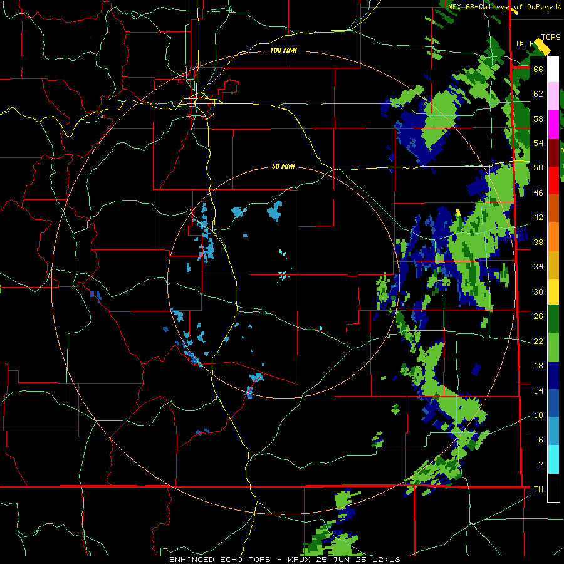Click the 50 NMI range ring label
Image resolution: width=564 pixels, height=564 pixels.
(x=283, y=166)
